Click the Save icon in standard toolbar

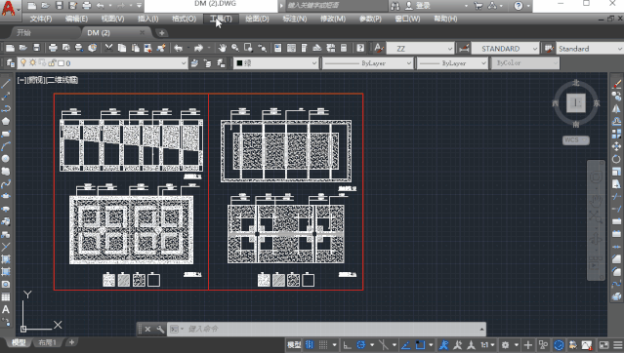tap(36, 48)
